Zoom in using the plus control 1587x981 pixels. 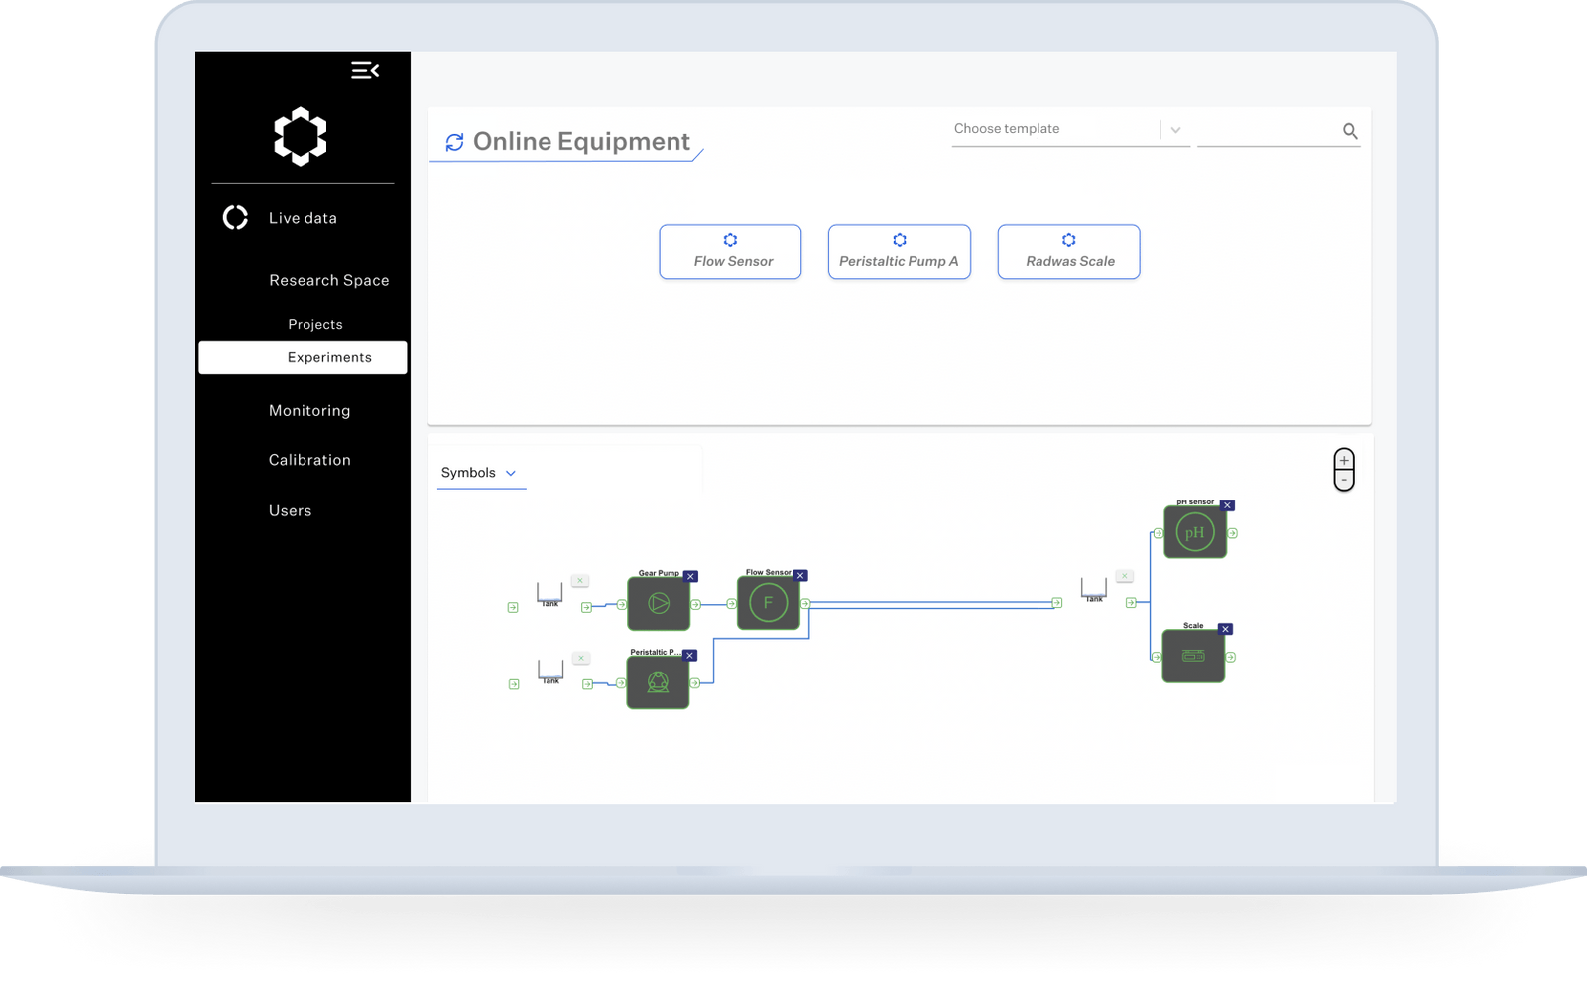pos(1343,459)
